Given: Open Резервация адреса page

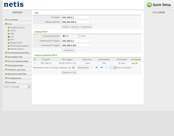Looking at the screenshot, I should (19, 46).
